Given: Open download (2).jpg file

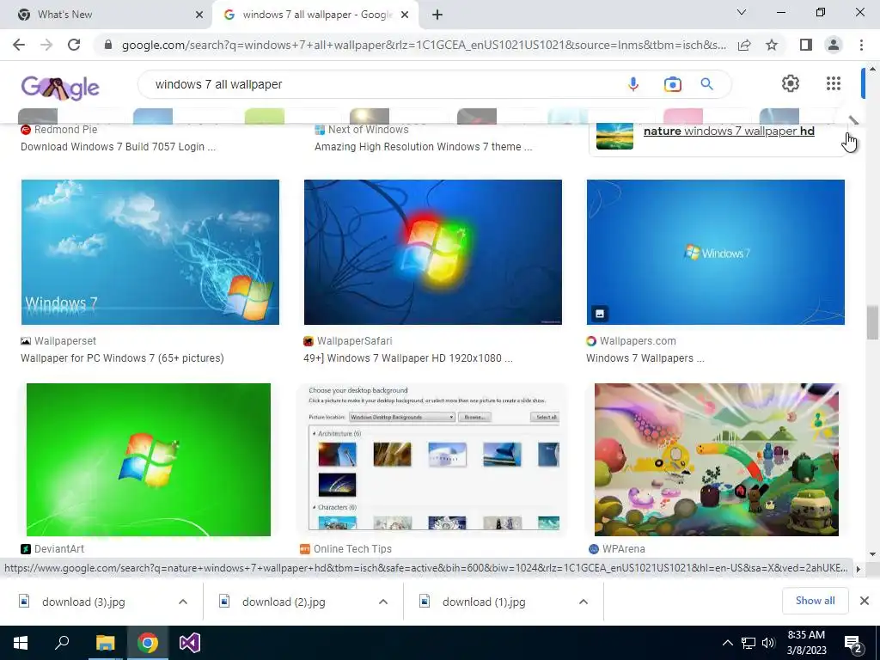Looking at the screenshot, I should (x=284, y=602).
